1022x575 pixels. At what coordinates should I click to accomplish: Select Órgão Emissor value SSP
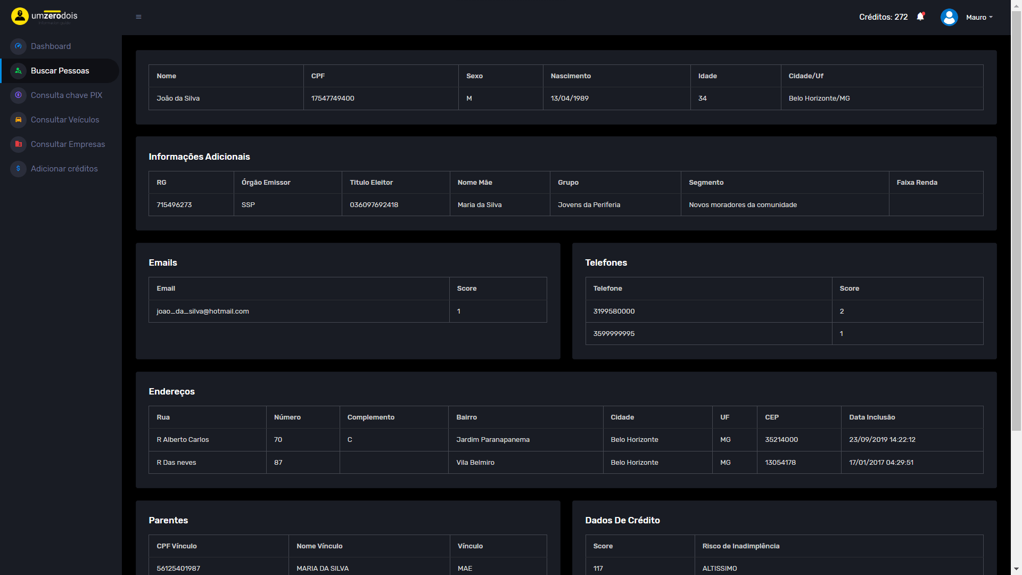(248, 205)
